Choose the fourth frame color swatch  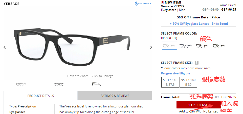[x=219, y=46]
